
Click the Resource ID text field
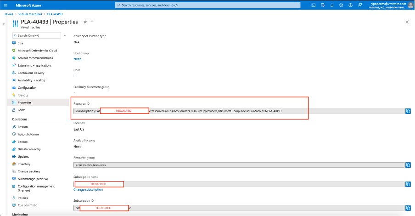239,111
